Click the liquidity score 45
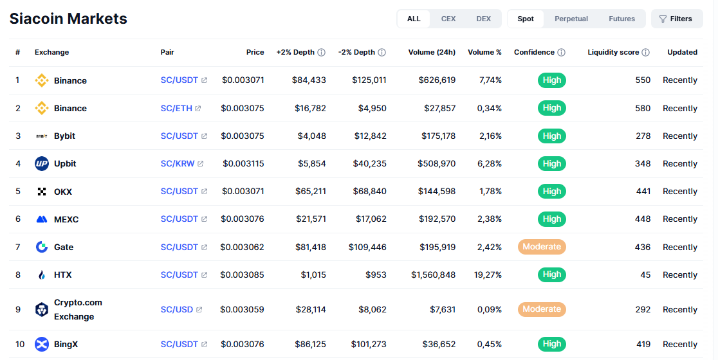Viewport: 718px width, 360px height. click(x=645, y=275)
